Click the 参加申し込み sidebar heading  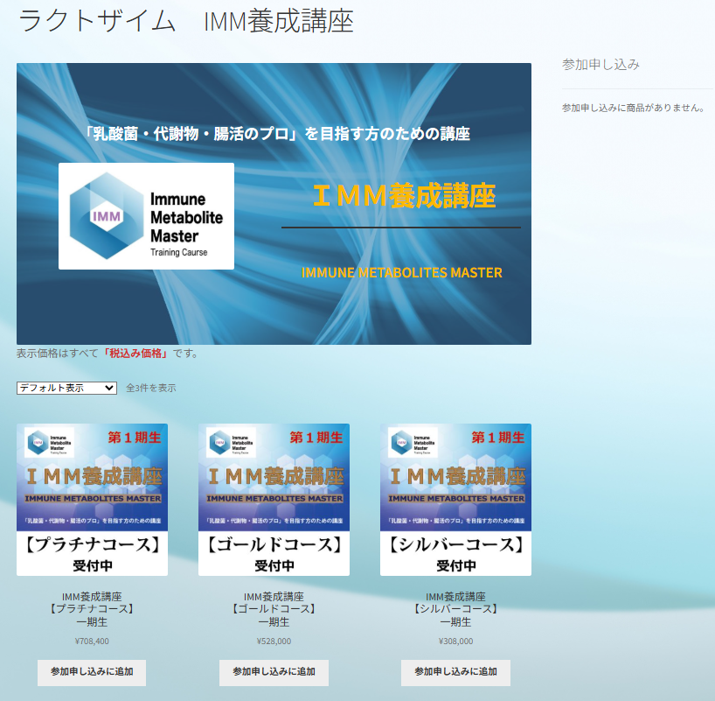600,65
